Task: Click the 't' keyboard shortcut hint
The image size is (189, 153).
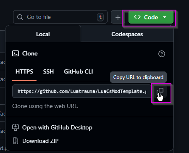Action: pos(100,17)
